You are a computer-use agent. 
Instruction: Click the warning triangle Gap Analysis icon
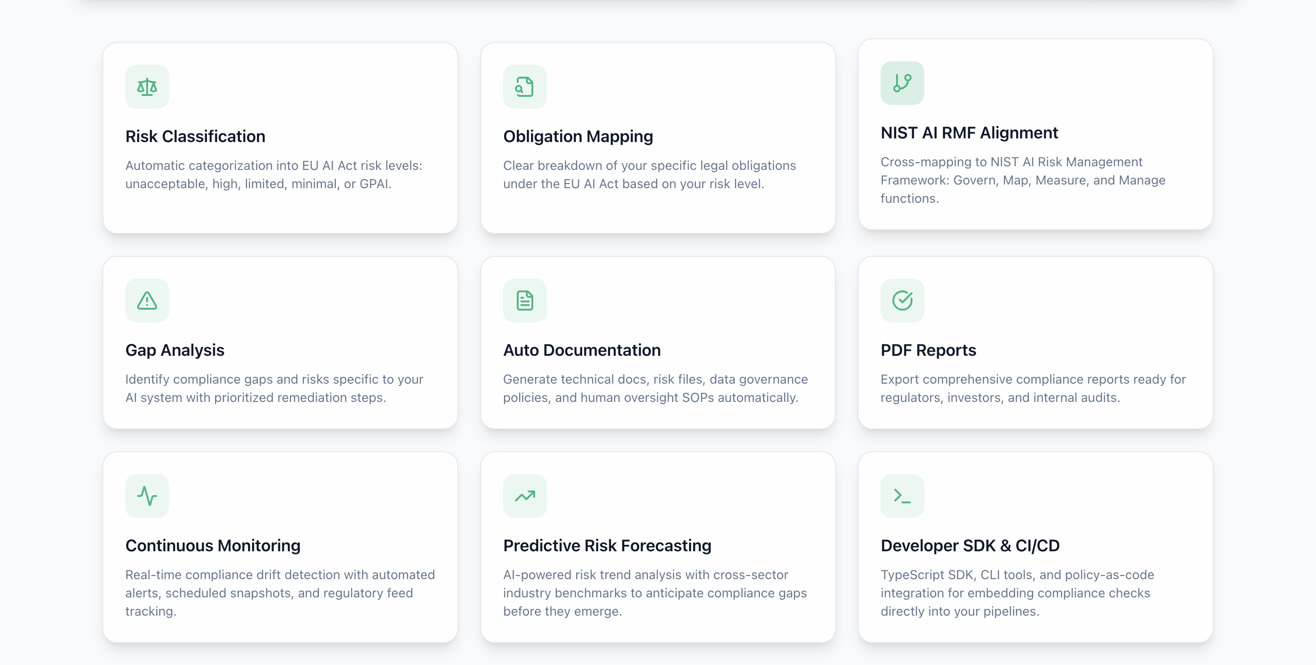pyautogui.click(x=147, y=301)
